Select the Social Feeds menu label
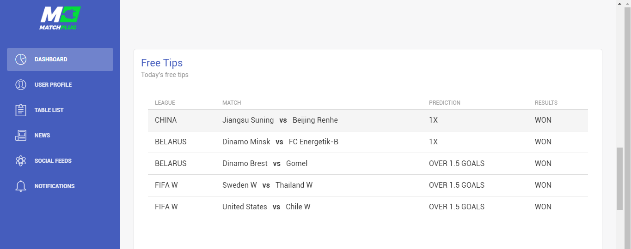This screenshot has width=631, height=249. [53, 161]
